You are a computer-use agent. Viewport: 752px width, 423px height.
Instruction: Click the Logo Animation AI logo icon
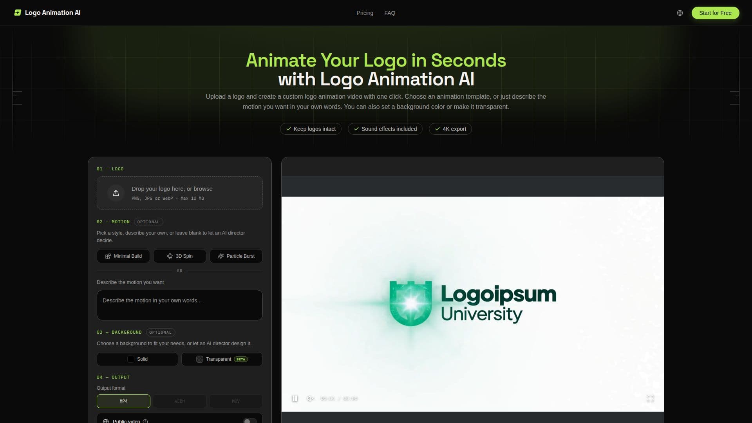[x=18, y=13]
